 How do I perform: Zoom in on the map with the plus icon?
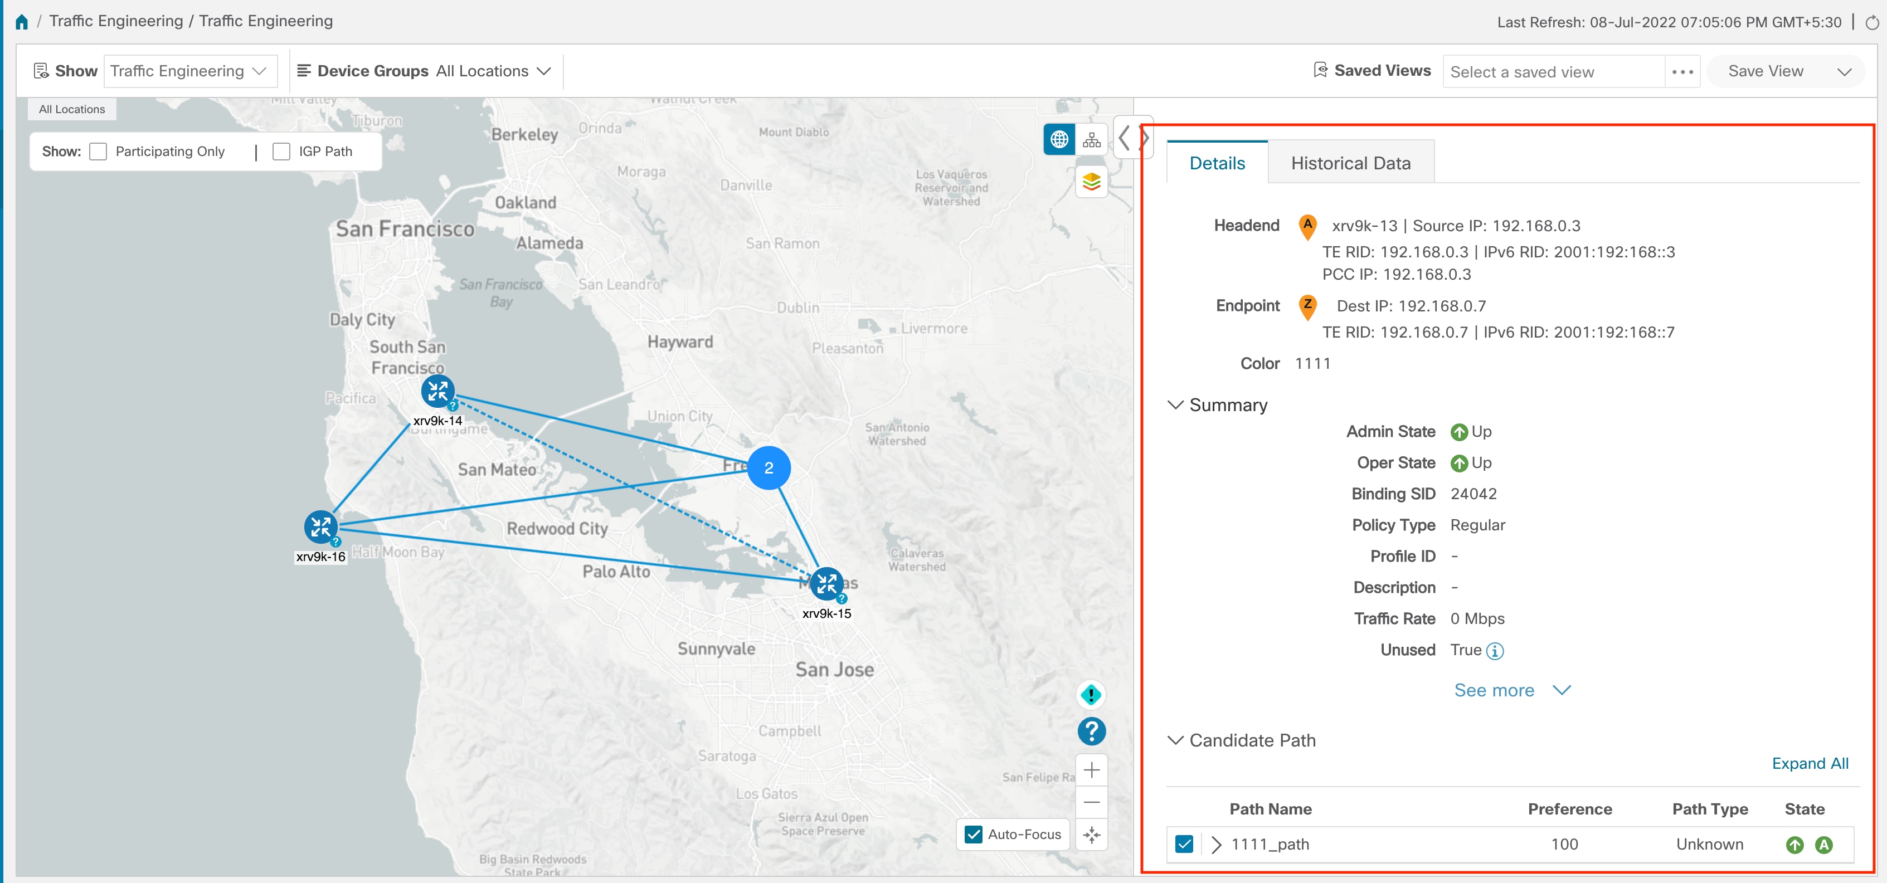click(1091, 769)
